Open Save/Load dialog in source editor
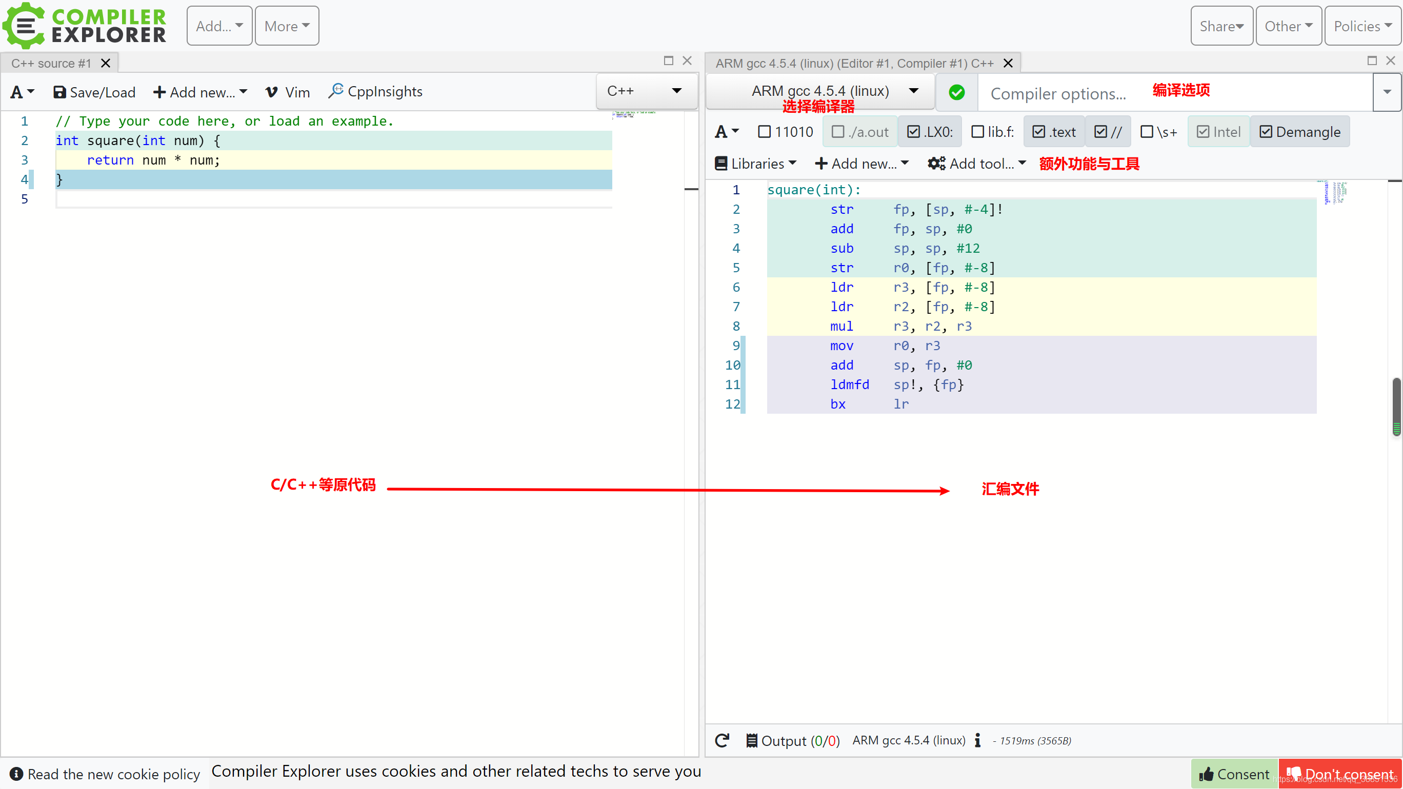The width and height of the screenshot is (1403, 789). click(x=94, y=92)
